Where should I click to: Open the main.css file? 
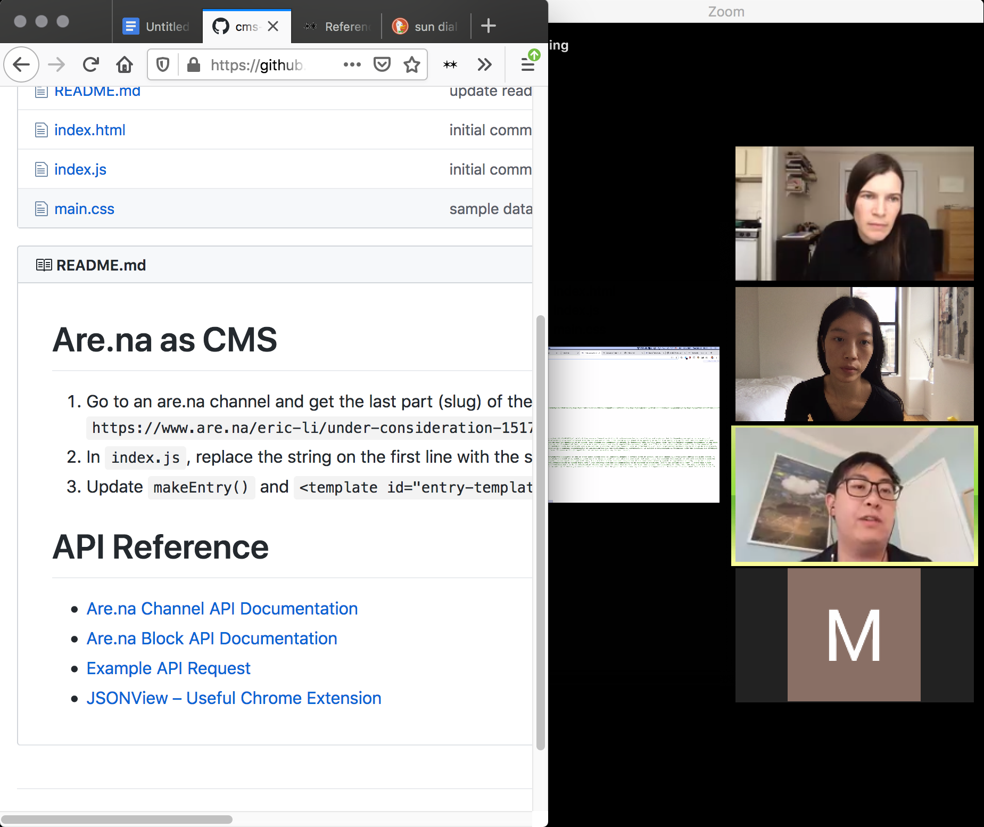[84, 209]
